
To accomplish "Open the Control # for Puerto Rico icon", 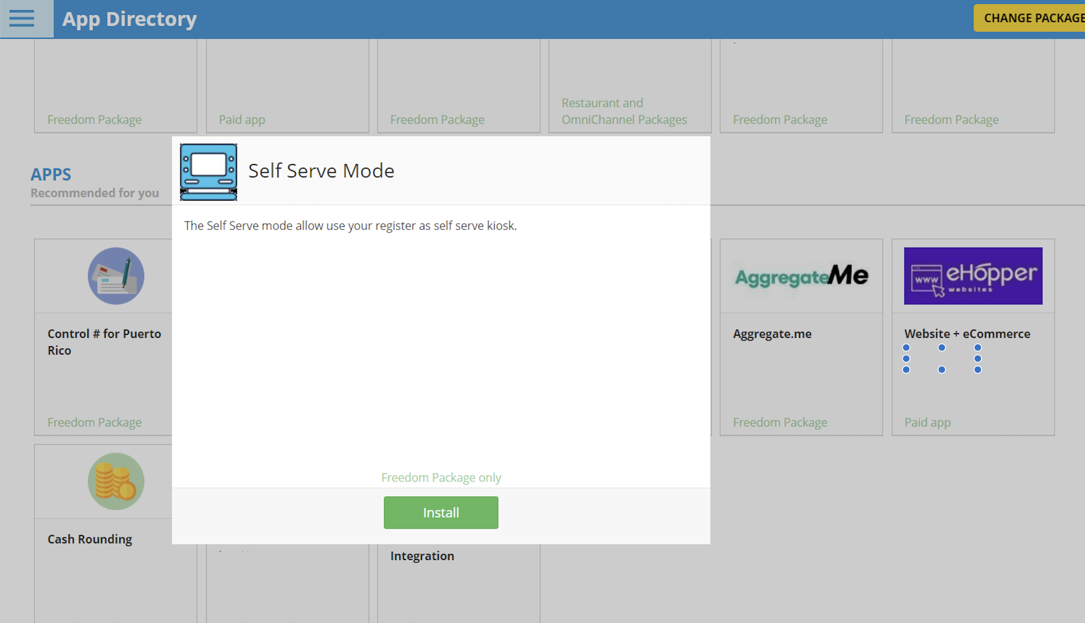I will click(116, 276).
